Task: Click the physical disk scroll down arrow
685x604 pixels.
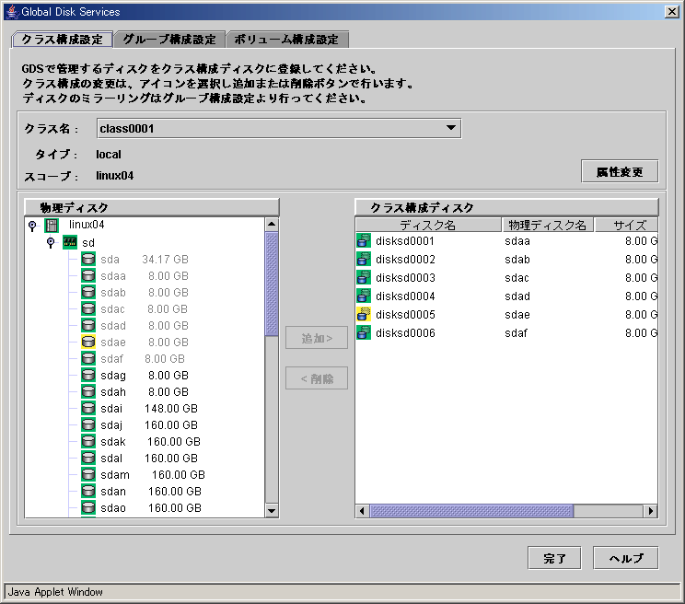Action: tap(272, 511)
